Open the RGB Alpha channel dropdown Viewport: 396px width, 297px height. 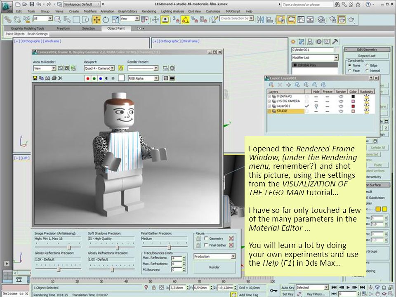(x=143, y=78)
